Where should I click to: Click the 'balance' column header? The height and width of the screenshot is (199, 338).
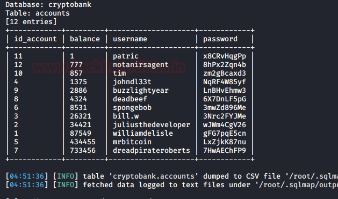pyautogui.click(x=85, y=39)
